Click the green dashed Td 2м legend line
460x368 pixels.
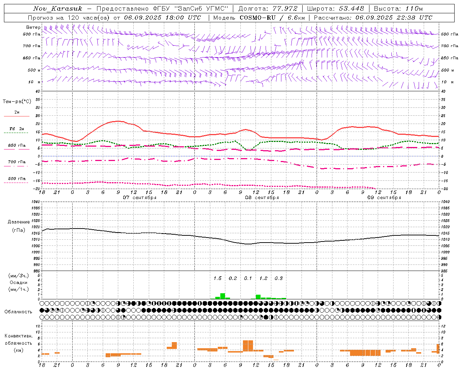pos(16,133)
